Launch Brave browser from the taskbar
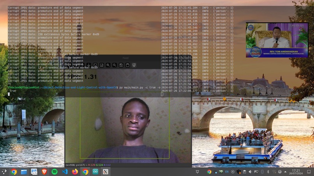Viewport: 314px width, 176px height. (44, 172)
